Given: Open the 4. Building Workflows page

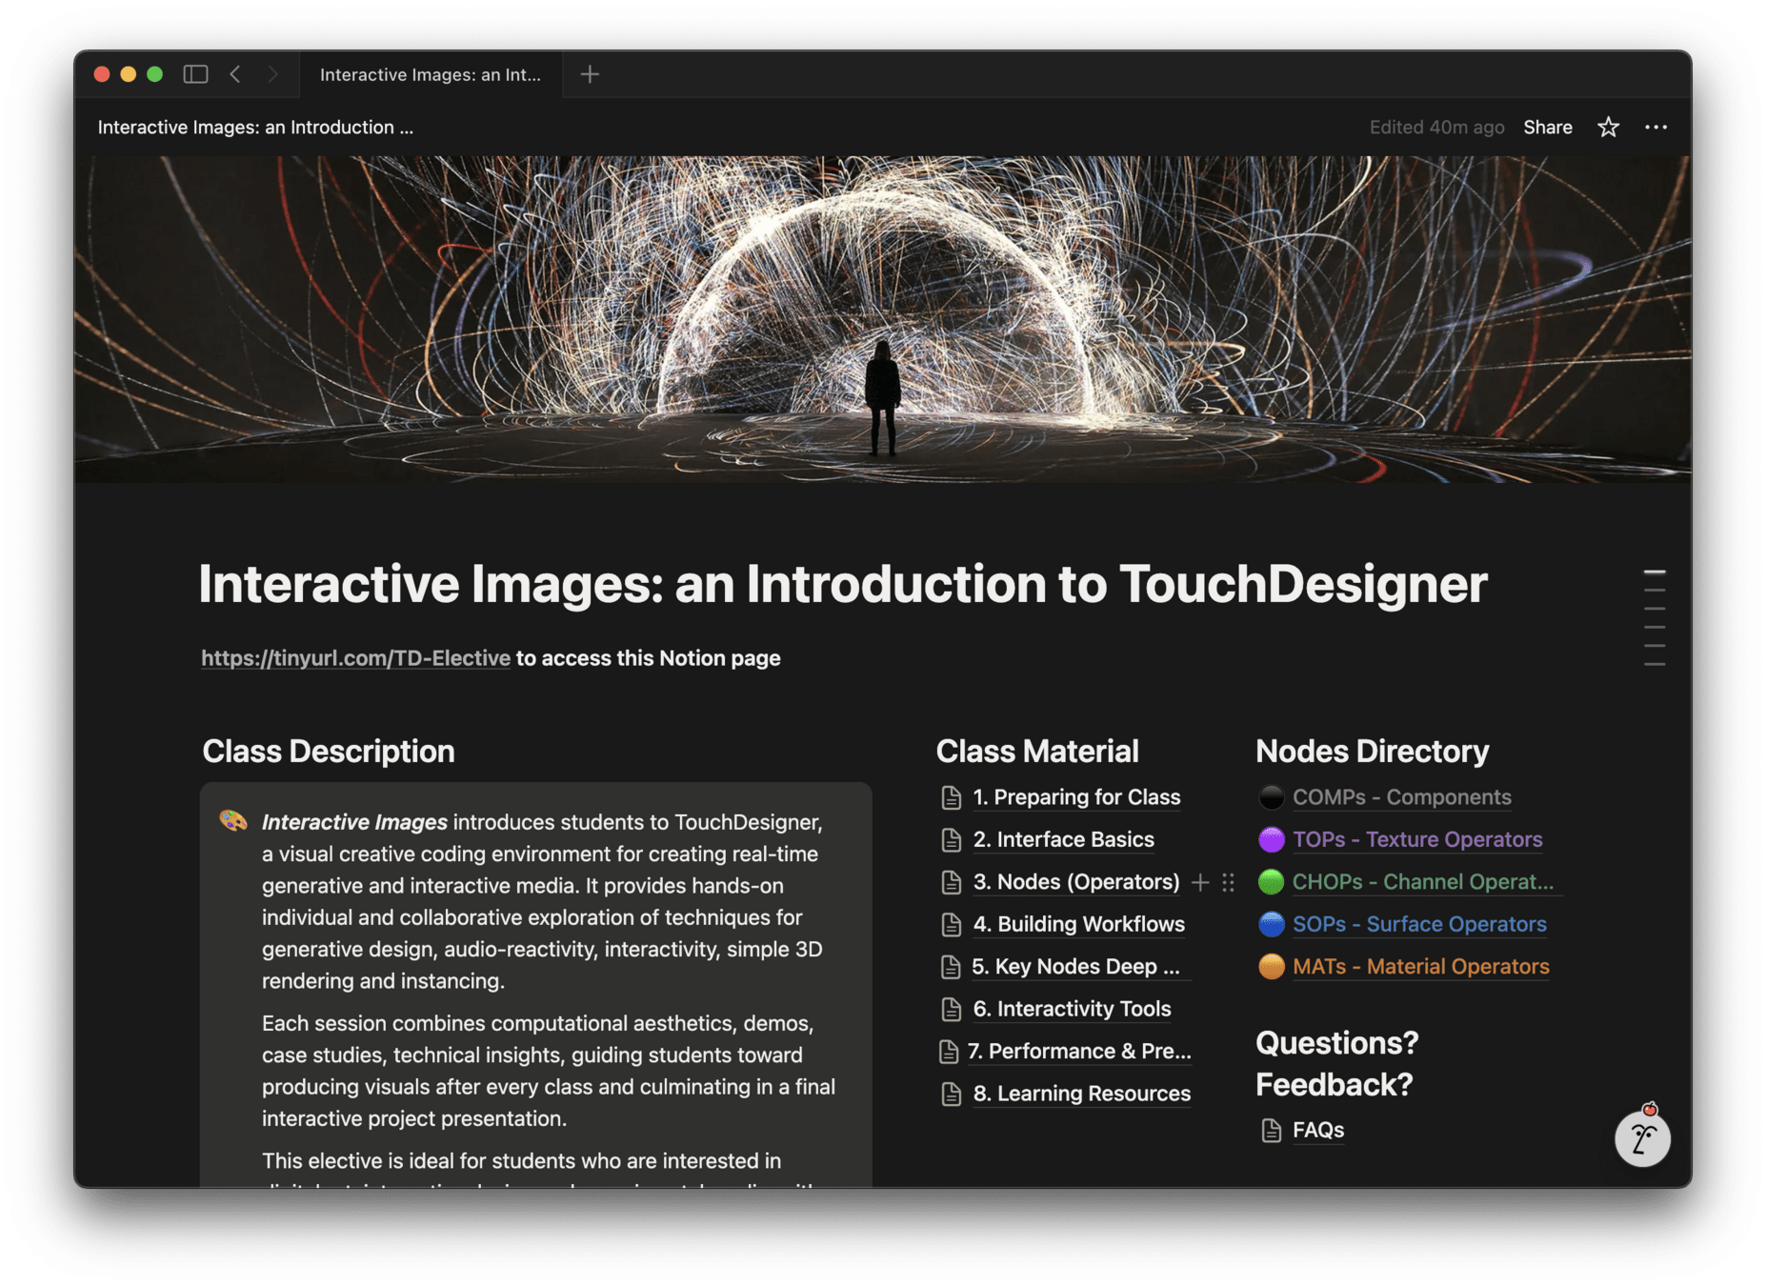Looking at the screenshot, I should coord(1078,924).
